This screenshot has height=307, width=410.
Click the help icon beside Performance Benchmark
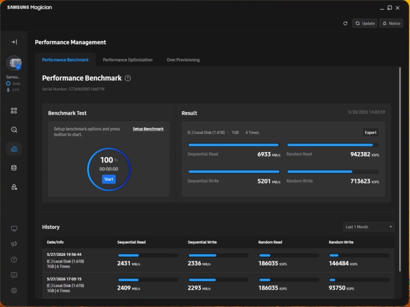pos(128,78)
